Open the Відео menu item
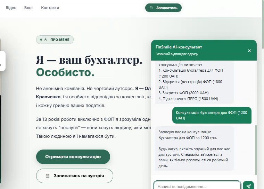 [11, 8]
